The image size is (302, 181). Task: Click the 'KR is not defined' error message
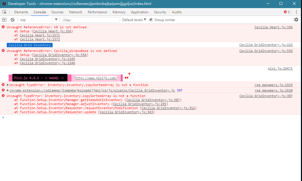(46, 27)
